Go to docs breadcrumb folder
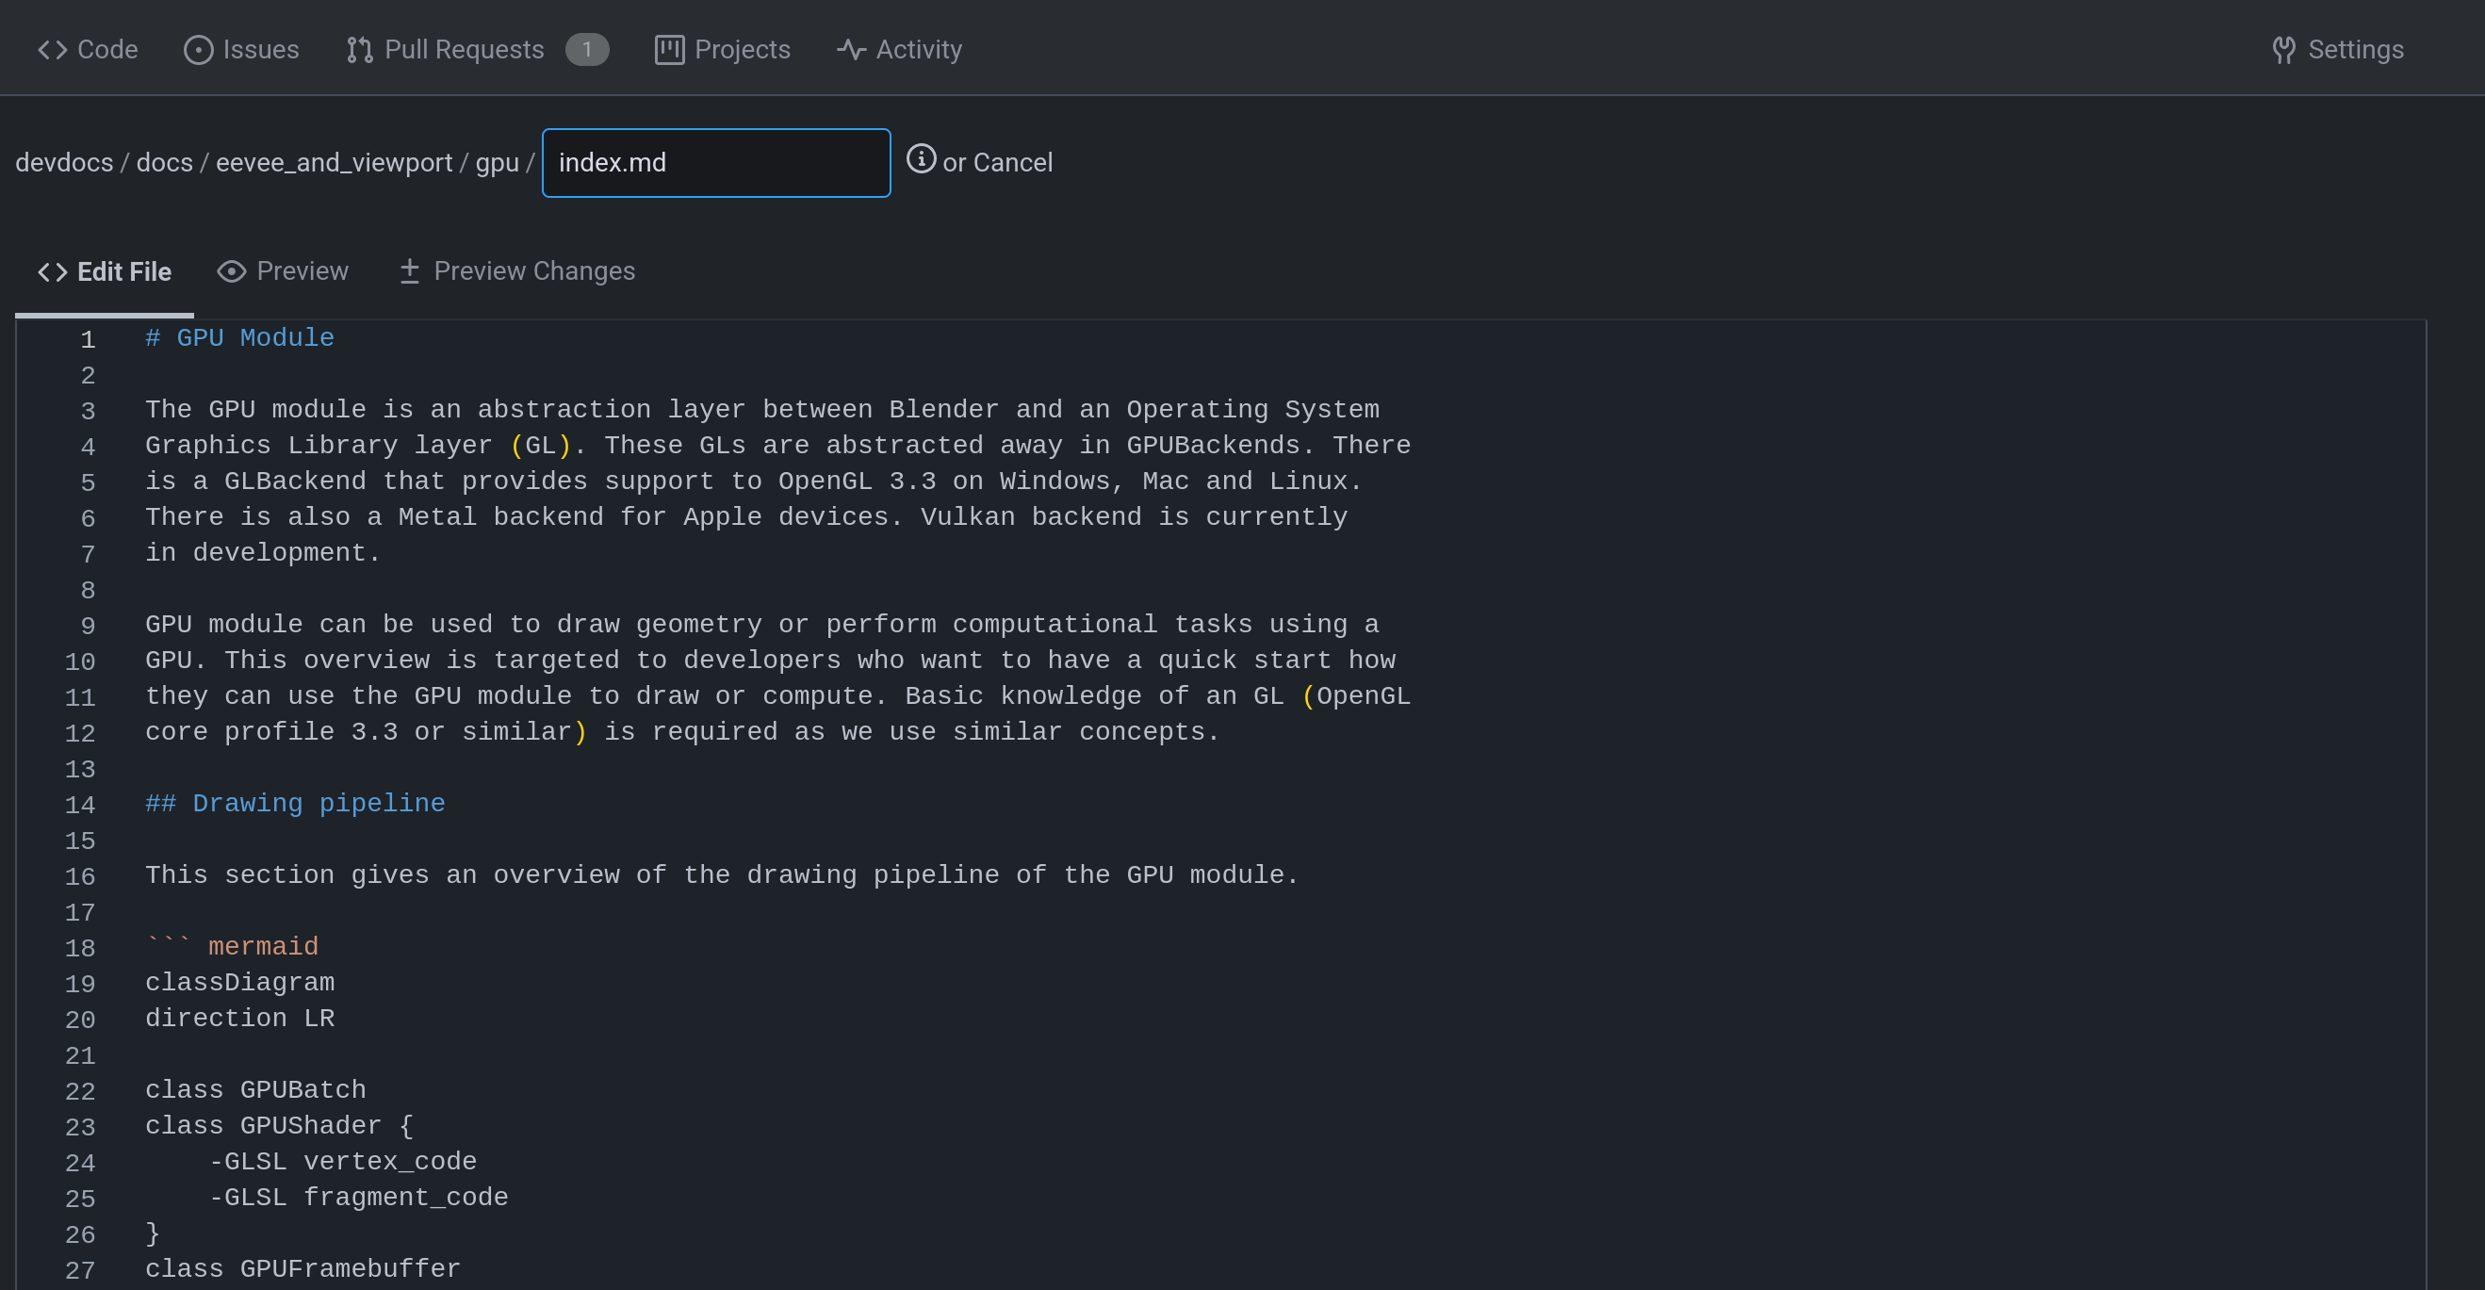Viewport: 2485px width, 1290px height. tap(165, 162)
